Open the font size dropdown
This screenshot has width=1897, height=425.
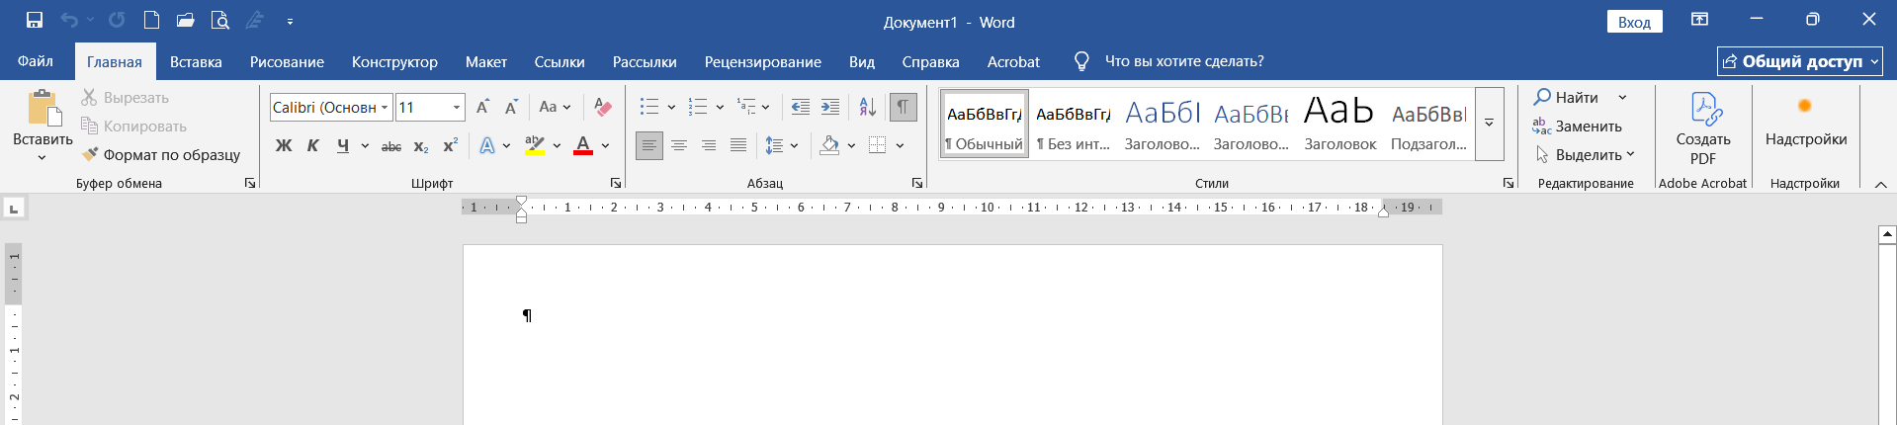457,107
